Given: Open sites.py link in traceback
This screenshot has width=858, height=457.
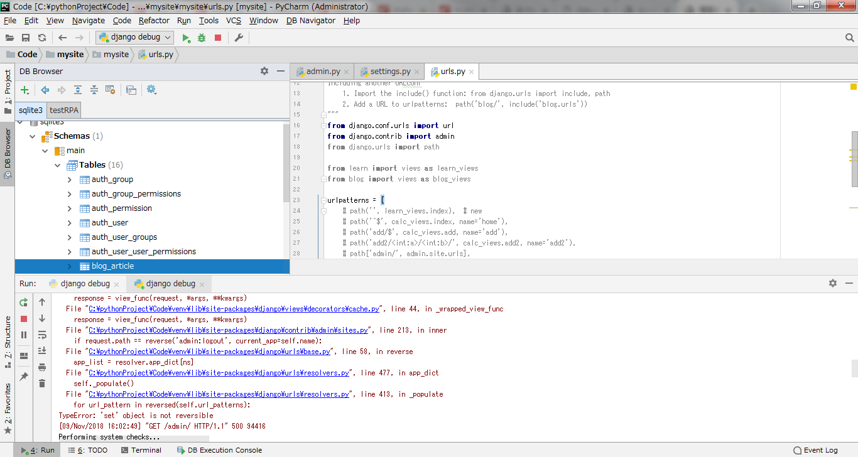Looking at the screenshot, I should pos(229,330).
